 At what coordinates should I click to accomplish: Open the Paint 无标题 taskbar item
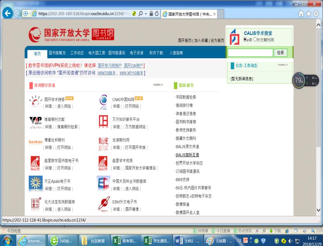pyautogui.click(x=219, y=241)
